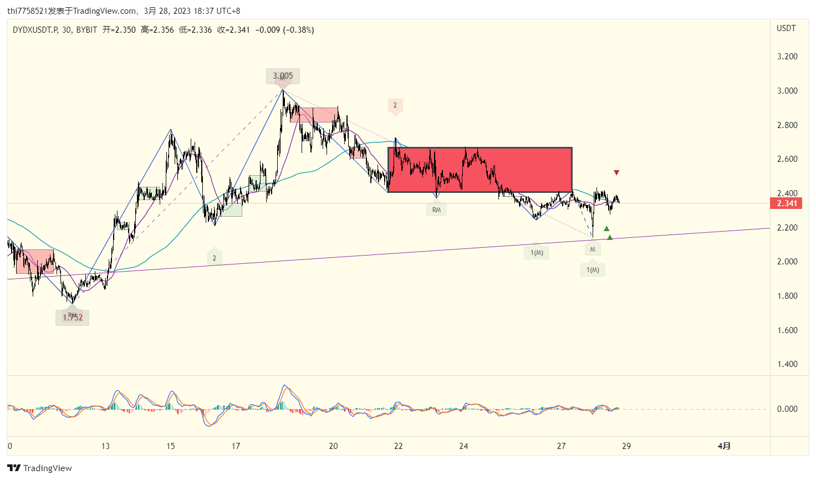Click the RM label under the red zone
The width and height of the screenshot is (816, 480).
pyautogui.click(x=437, y=210)
